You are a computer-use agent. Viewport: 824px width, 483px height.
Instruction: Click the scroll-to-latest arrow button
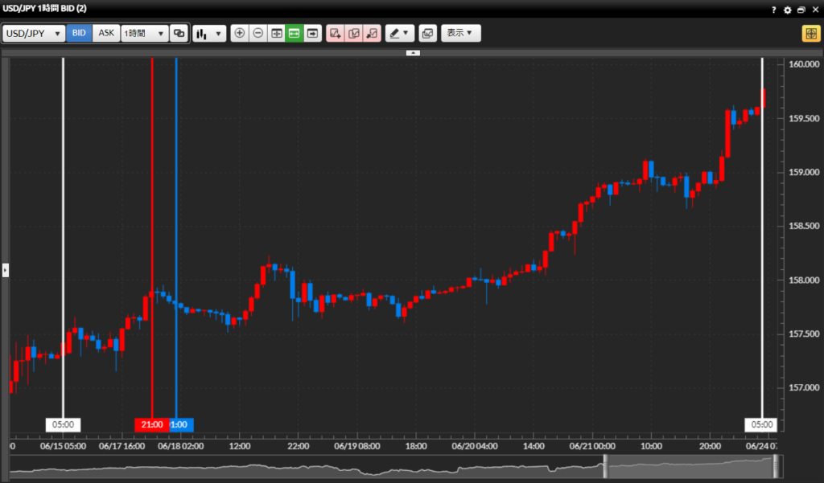tap(312, 34)
